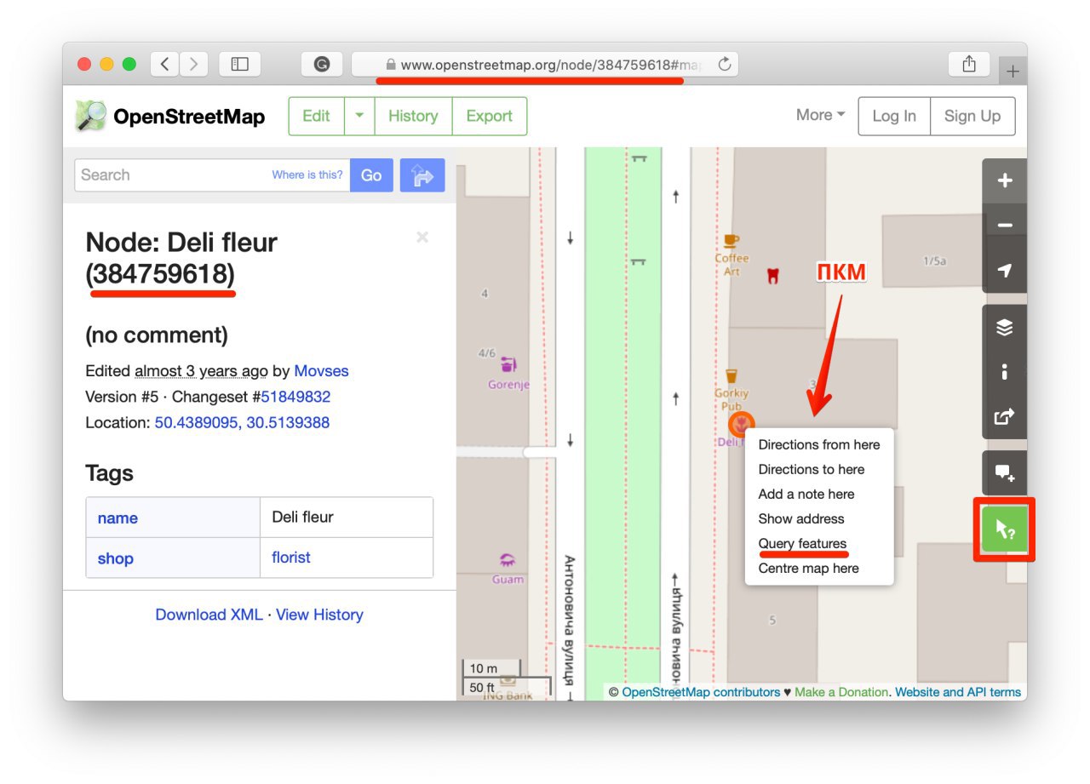Click the name tag key link
1090x784 pixels.
[x=118, y=518]
